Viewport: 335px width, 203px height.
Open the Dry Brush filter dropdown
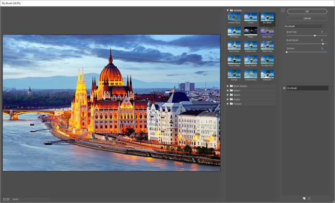coord(305,26)
